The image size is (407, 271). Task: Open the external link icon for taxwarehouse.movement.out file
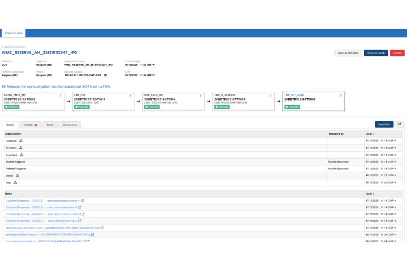point(102,227)
